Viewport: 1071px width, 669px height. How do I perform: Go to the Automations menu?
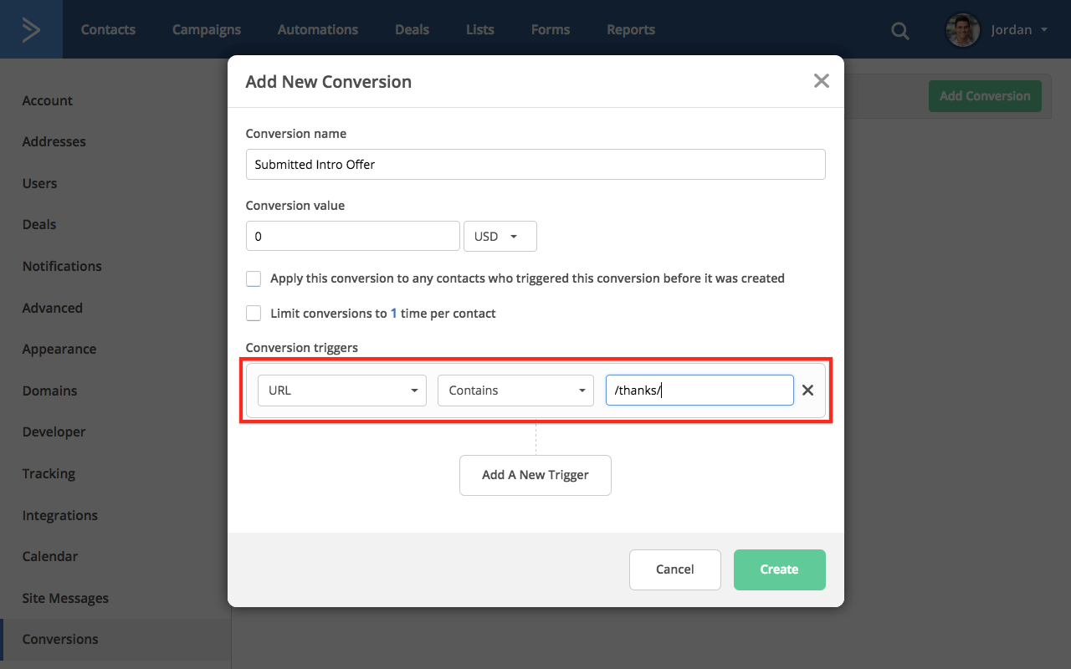coord(318,30)
